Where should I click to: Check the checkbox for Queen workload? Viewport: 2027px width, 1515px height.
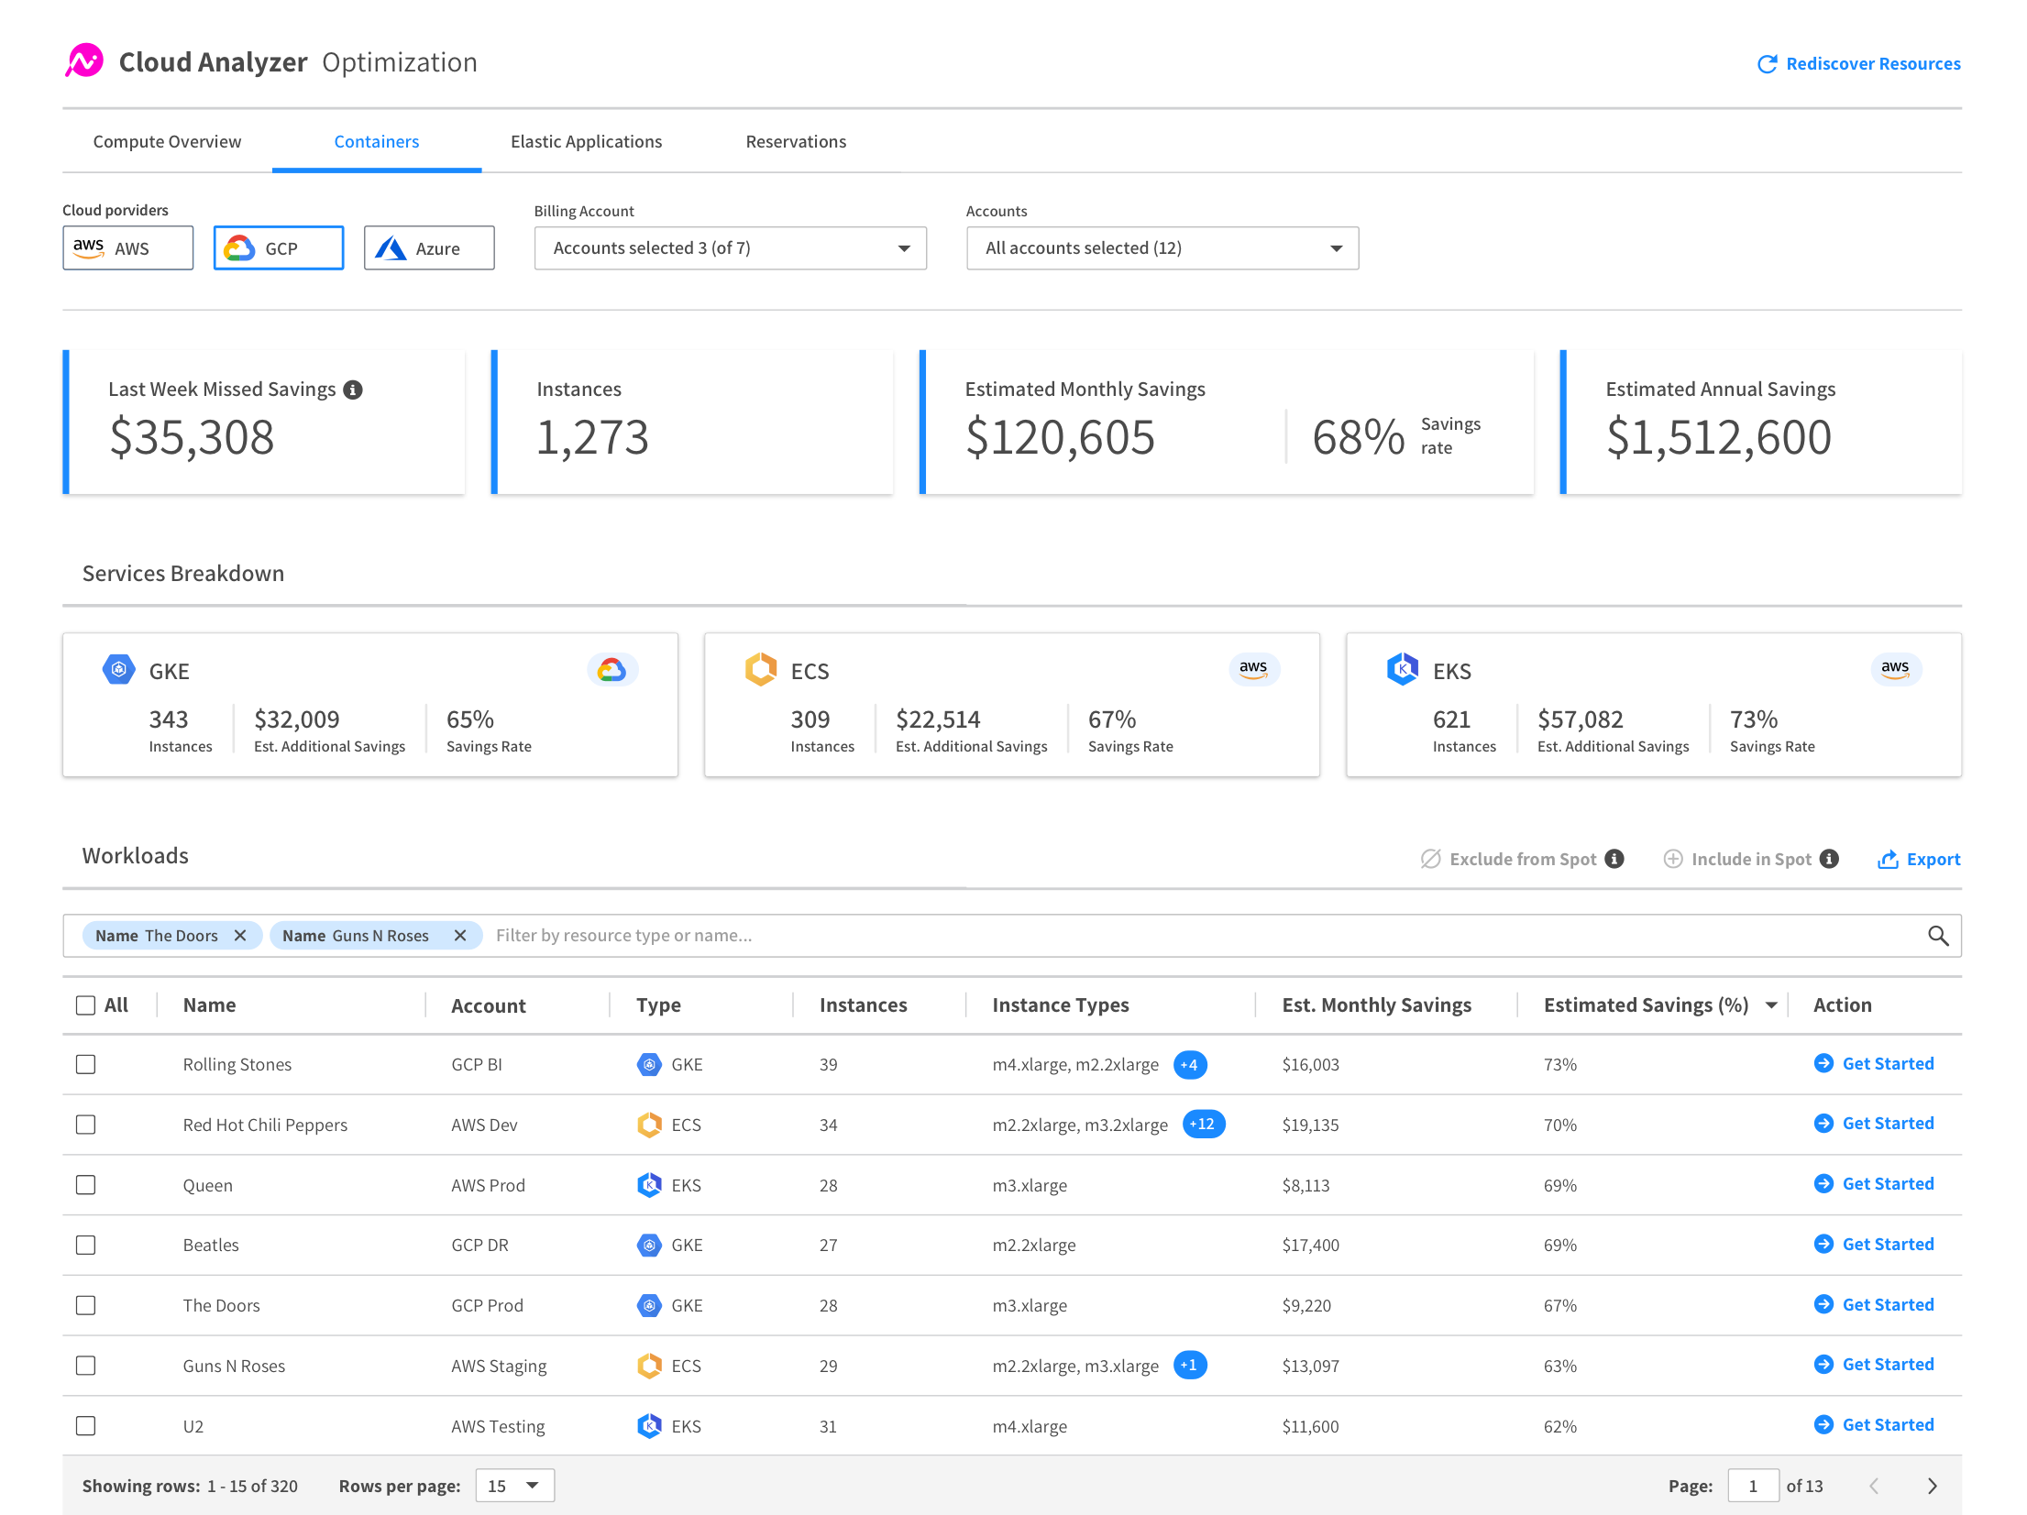pos(86,1184)
